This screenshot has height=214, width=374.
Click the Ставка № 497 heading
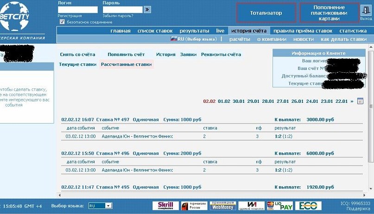click(x=113, y=120)
